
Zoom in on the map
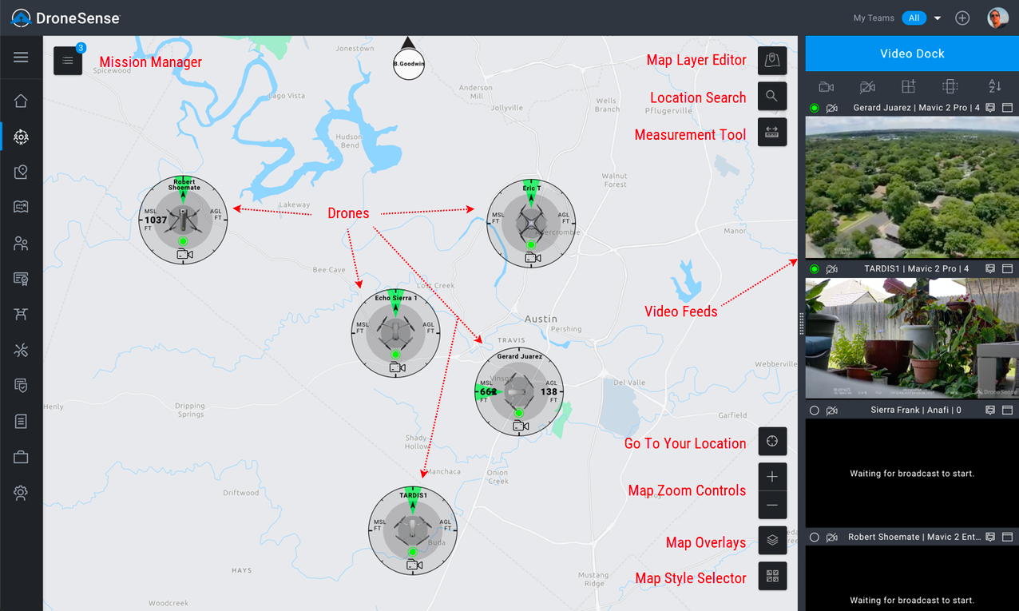771,477
